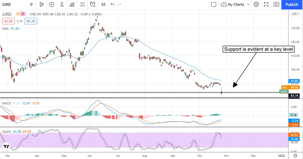Screen dimensions: 303x159
Task: Click the Compare or Add Symbol plus icon
Action: [52, 4]
